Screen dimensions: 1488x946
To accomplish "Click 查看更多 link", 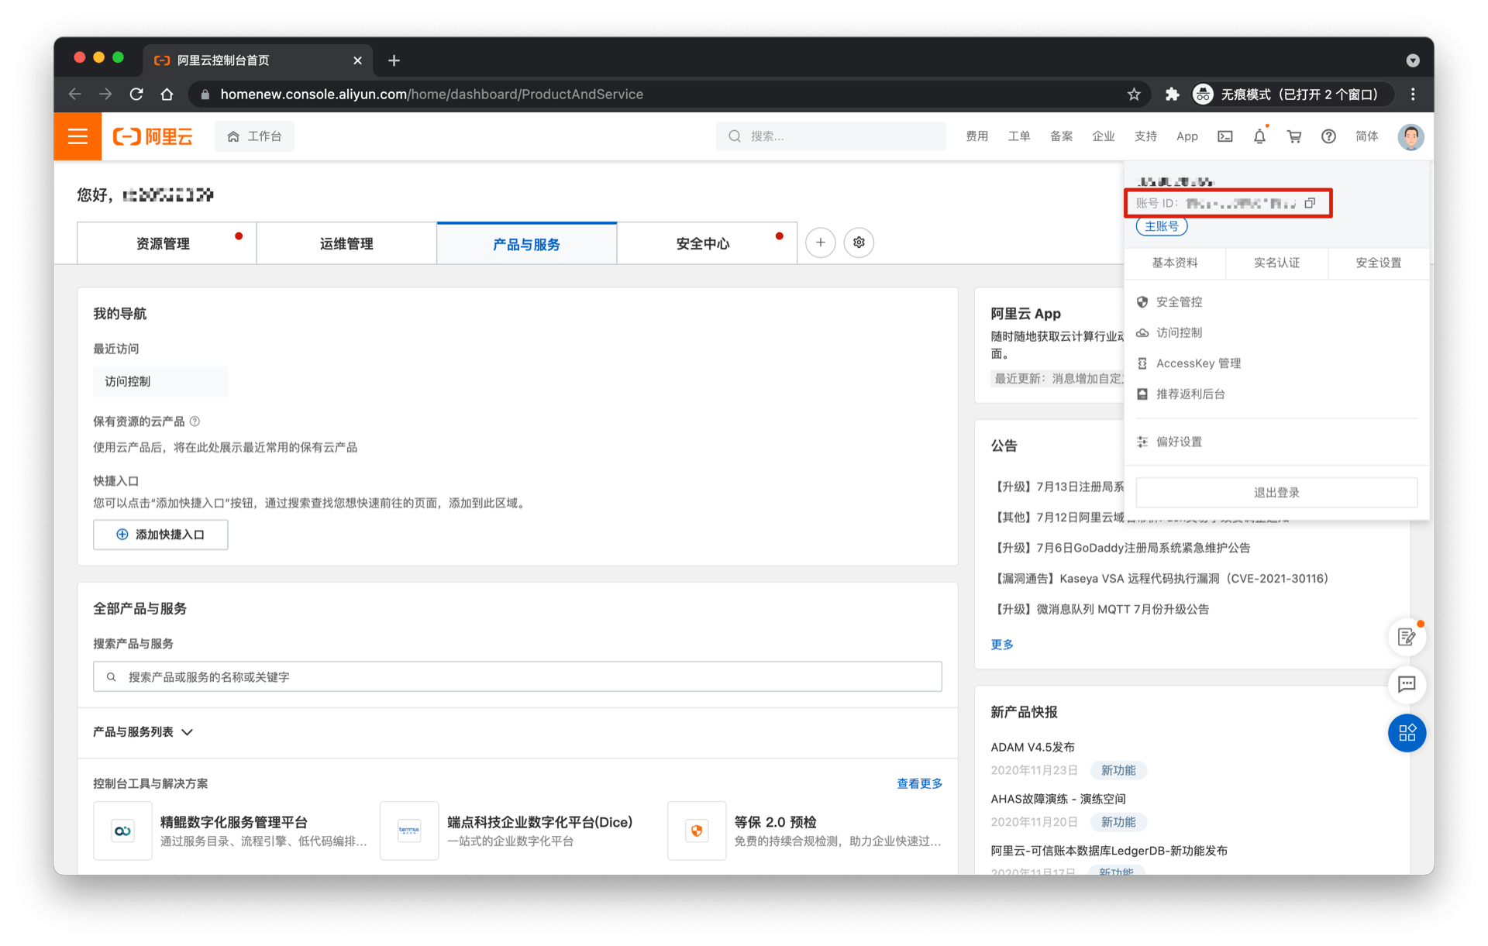I will coord(919,783).
